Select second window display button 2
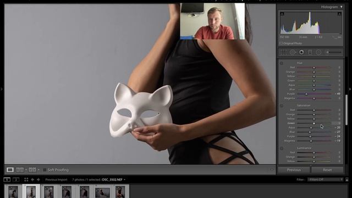 16,180
